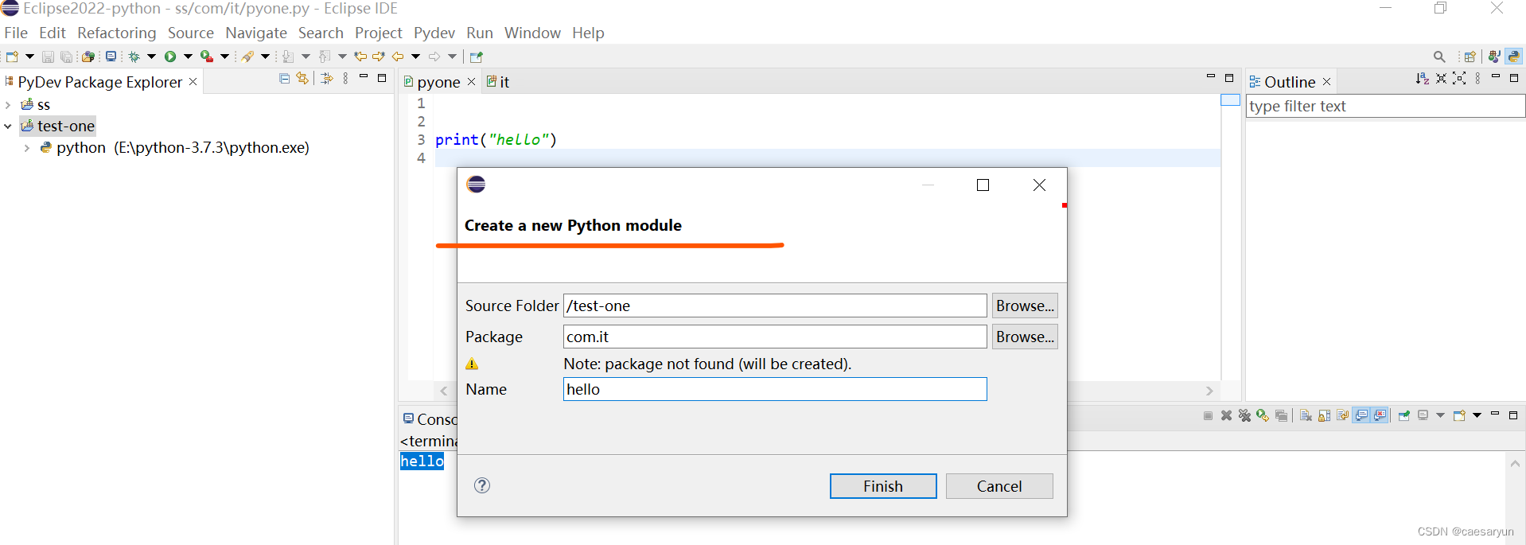Click the Save icon in main toolbar
Image resolution: width=1526 pixels, height=545 pixels.
(48, 56)
